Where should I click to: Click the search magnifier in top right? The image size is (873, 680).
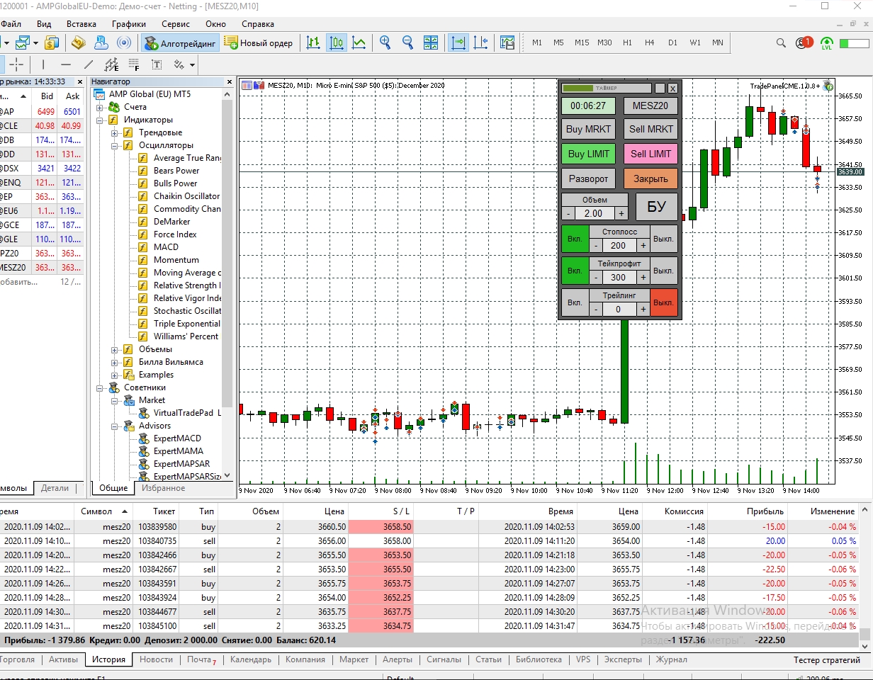pyautogui.click(x=781, y=43)
